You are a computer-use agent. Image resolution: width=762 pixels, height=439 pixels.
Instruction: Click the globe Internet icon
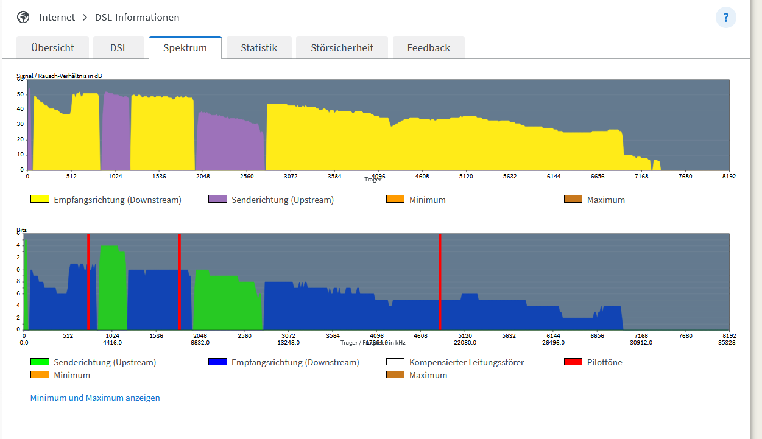point(23,17)
